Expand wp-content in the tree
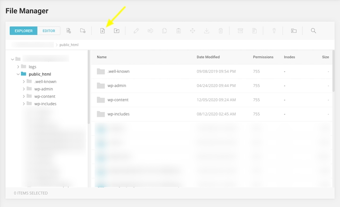This screenshot has width=340, height=207. [x=24, y=96]
